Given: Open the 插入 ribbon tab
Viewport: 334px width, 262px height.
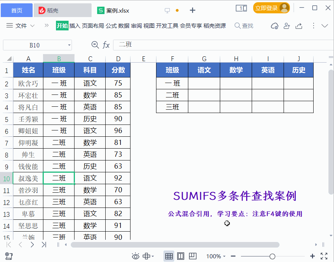Looking at the screenshot, I should (75, 26).
